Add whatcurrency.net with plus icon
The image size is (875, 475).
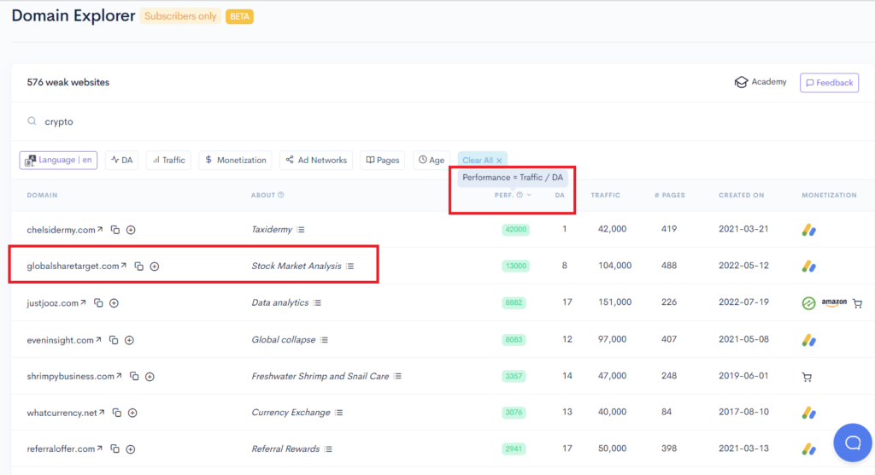coord(132,413)
